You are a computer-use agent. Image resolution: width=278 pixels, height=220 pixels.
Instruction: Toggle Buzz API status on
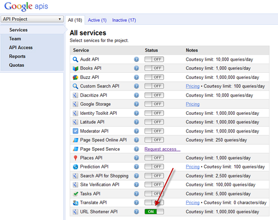[x=154, y=77]
